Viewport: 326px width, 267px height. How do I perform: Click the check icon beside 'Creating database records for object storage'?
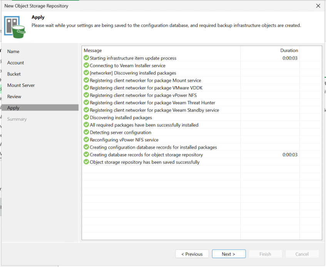pyautogui.click(x=86, y=154)
